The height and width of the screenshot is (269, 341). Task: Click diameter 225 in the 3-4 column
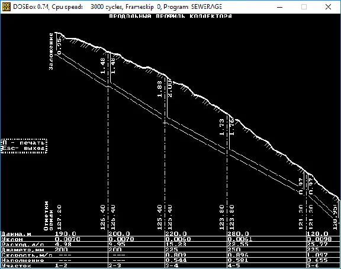(x=172, y=249)
